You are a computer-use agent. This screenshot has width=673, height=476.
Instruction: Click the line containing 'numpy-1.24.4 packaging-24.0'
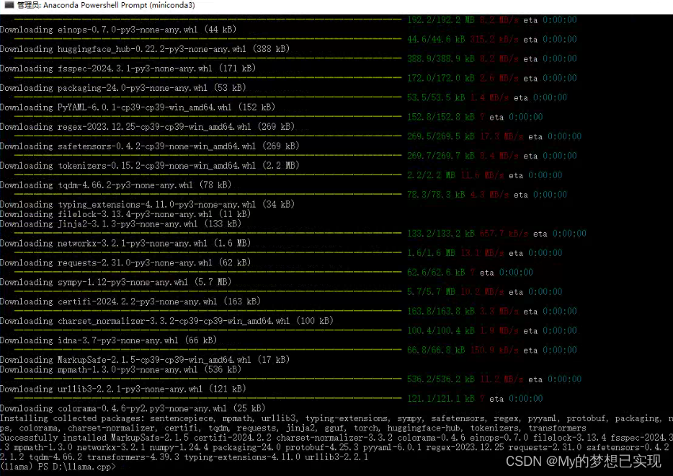tap(336, 447)
